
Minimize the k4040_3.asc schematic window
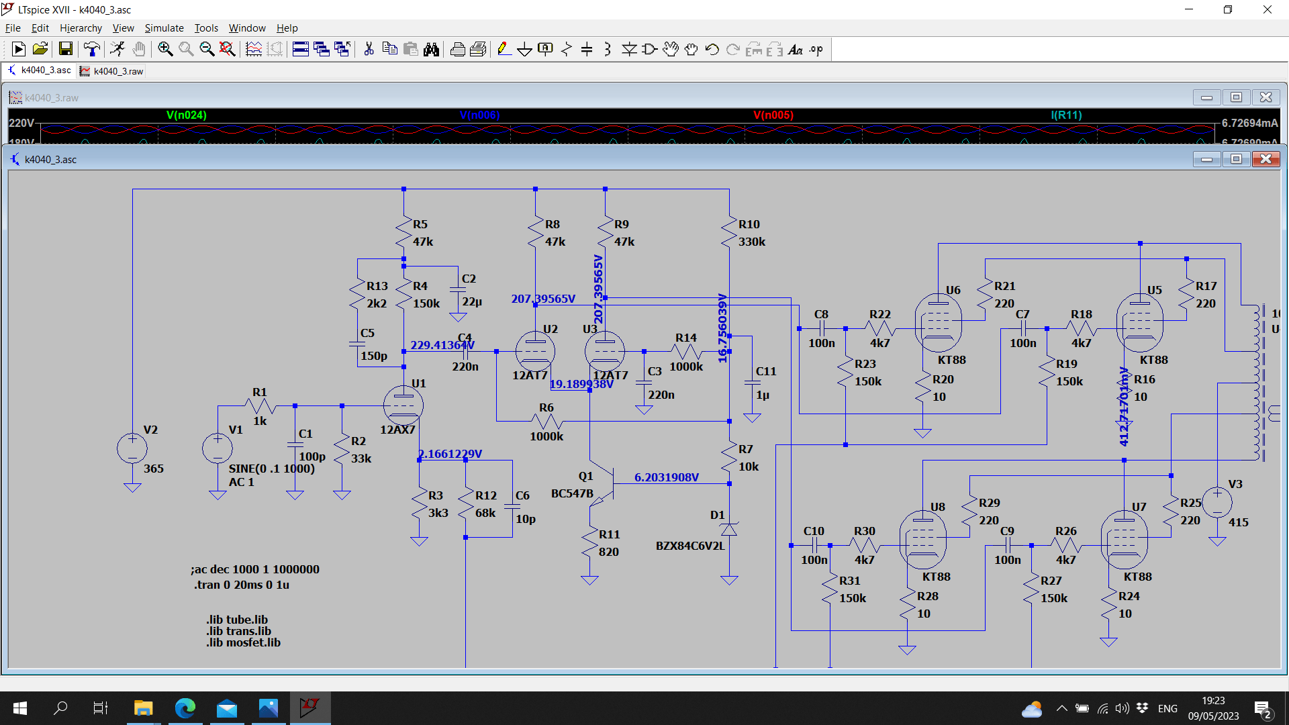1206,159
